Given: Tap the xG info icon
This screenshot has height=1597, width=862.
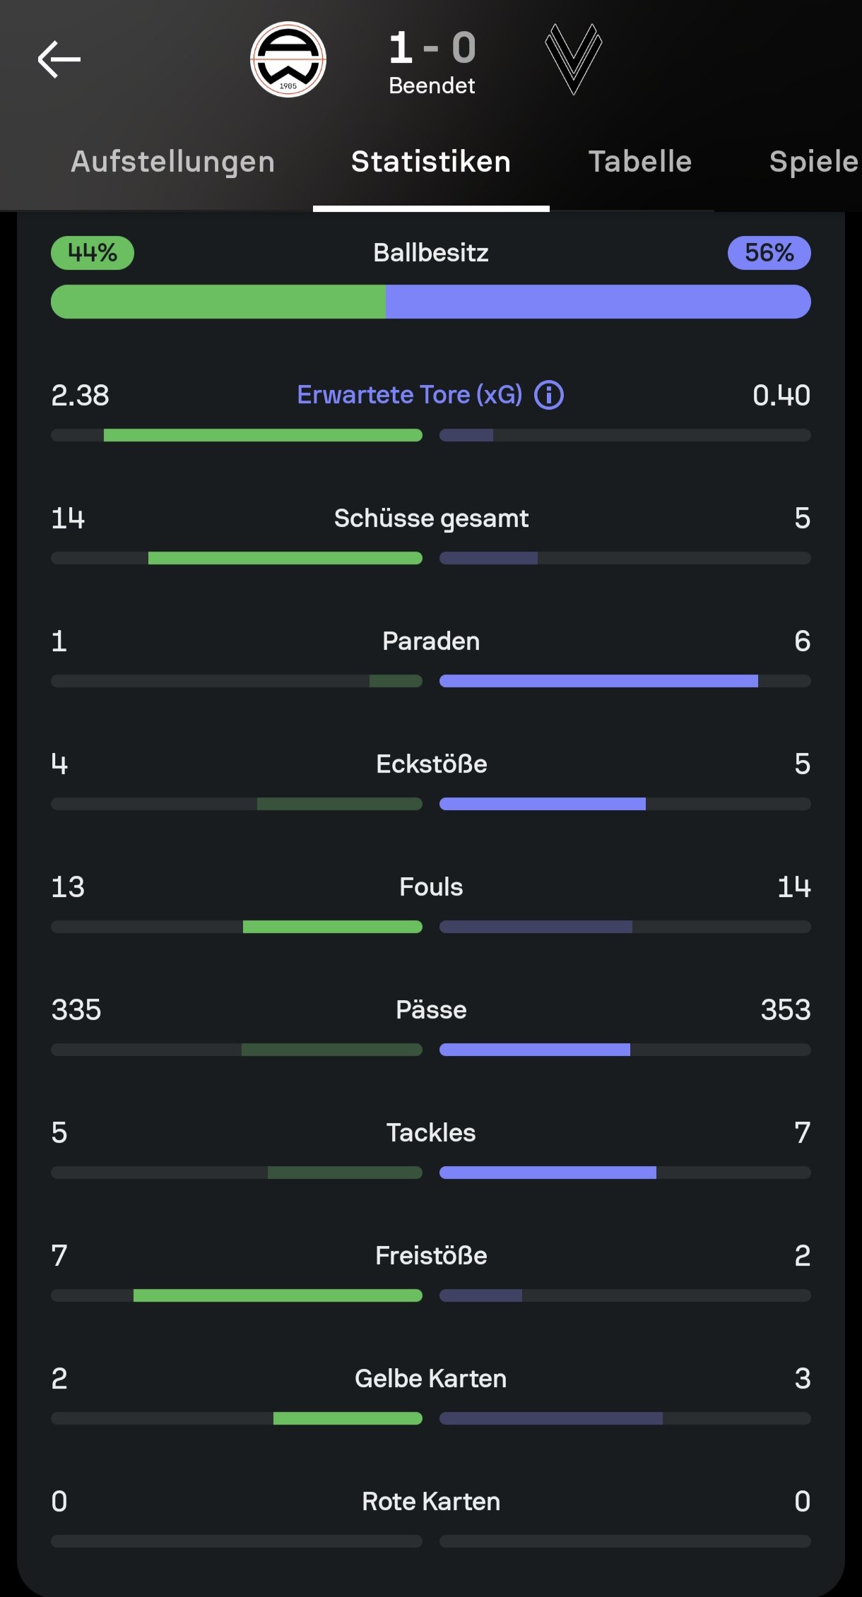Looking at the screenshot, I should click(549, 395).
